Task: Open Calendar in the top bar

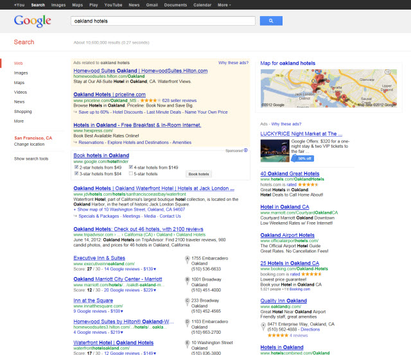Action: click(202, 4)
